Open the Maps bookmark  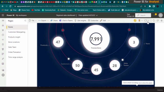[14, 10]
